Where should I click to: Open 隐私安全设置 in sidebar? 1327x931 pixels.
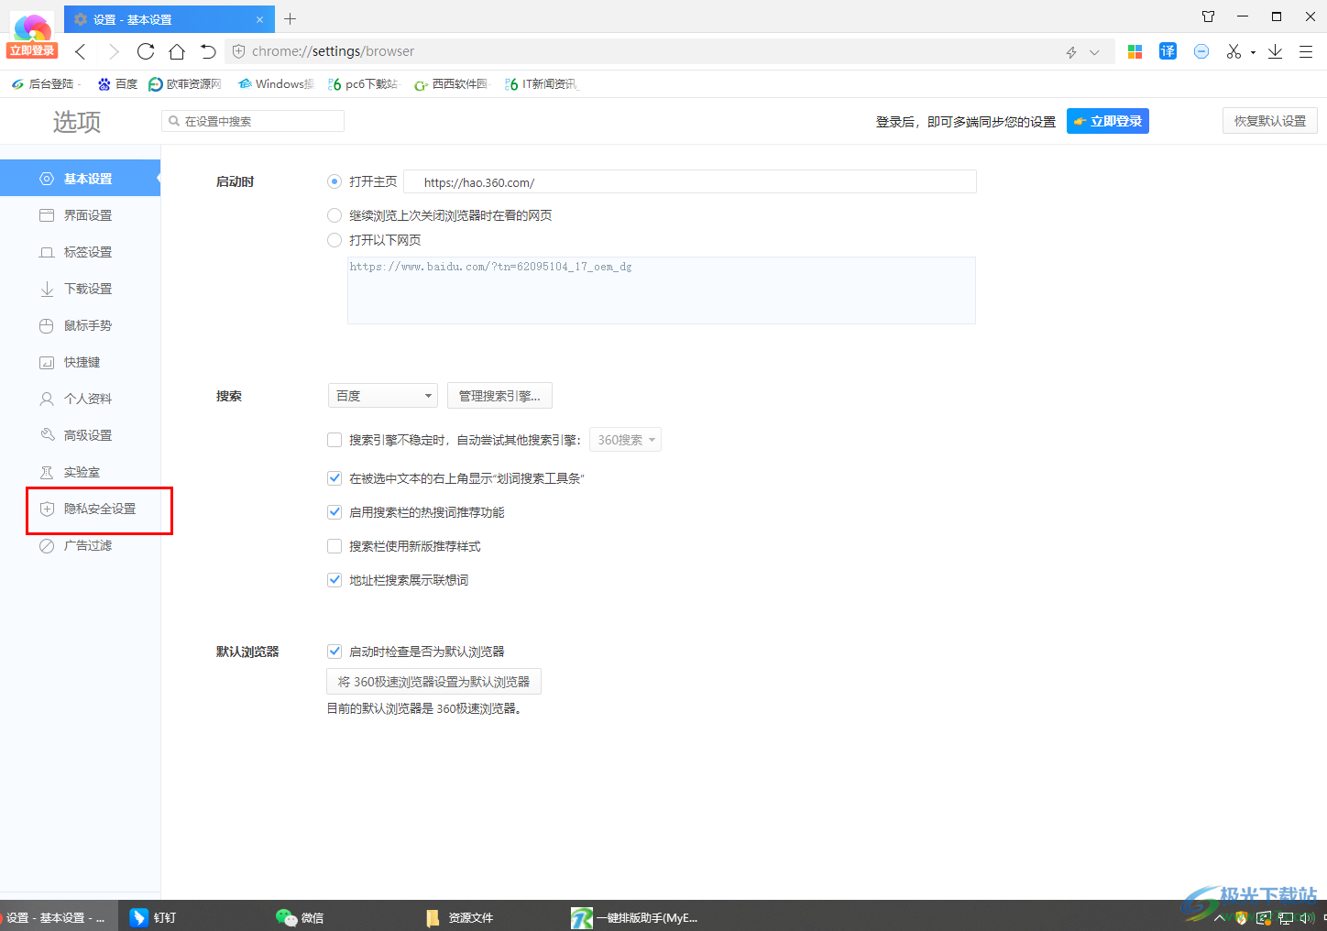[80, 509]
